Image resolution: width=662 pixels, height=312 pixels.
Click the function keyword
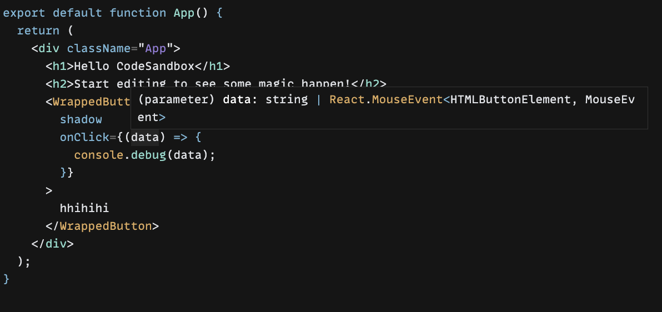(x=138, y=13)
